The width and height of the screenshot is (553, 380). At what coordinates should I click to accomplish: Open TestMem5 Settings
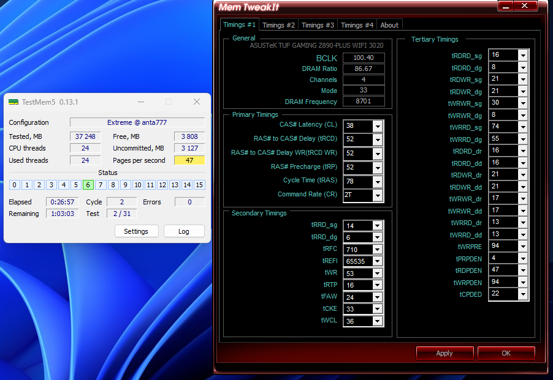[x=136, y=231]
